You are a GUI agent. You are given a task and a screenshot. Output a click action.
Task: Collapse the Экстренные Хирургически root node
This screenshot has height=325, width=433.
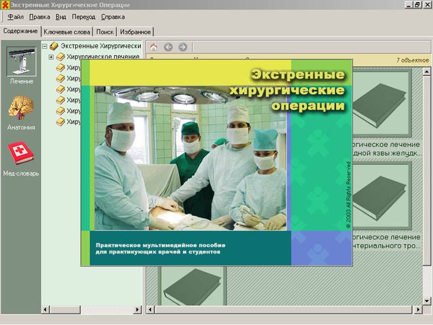click(x=45, y=46)
